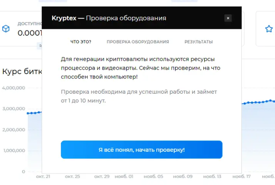Switch to ПРОВЕРКА ОБОРУДОВАНИЯ tab

pos(138,42)
